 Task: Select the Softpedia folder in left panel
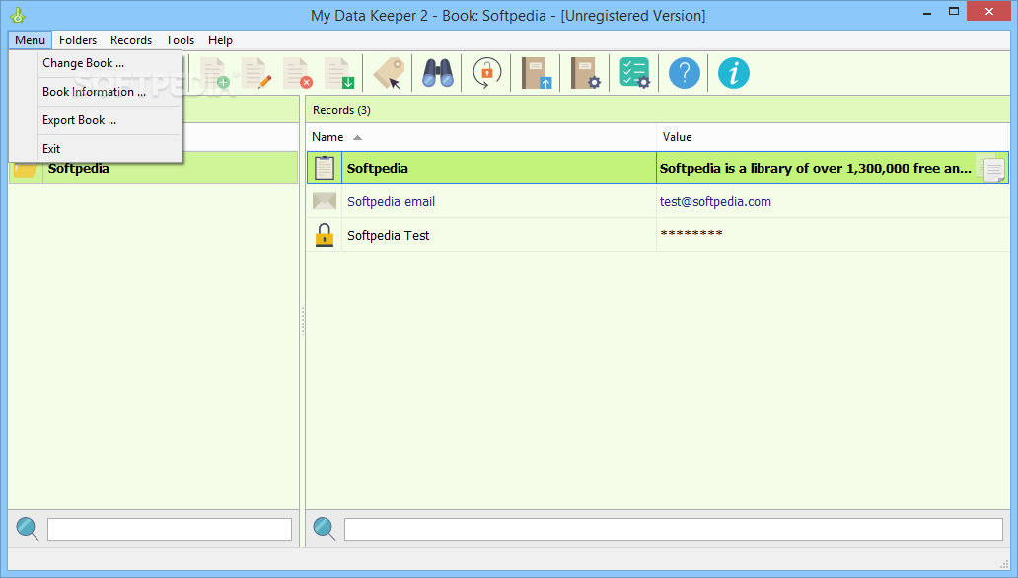153,169
